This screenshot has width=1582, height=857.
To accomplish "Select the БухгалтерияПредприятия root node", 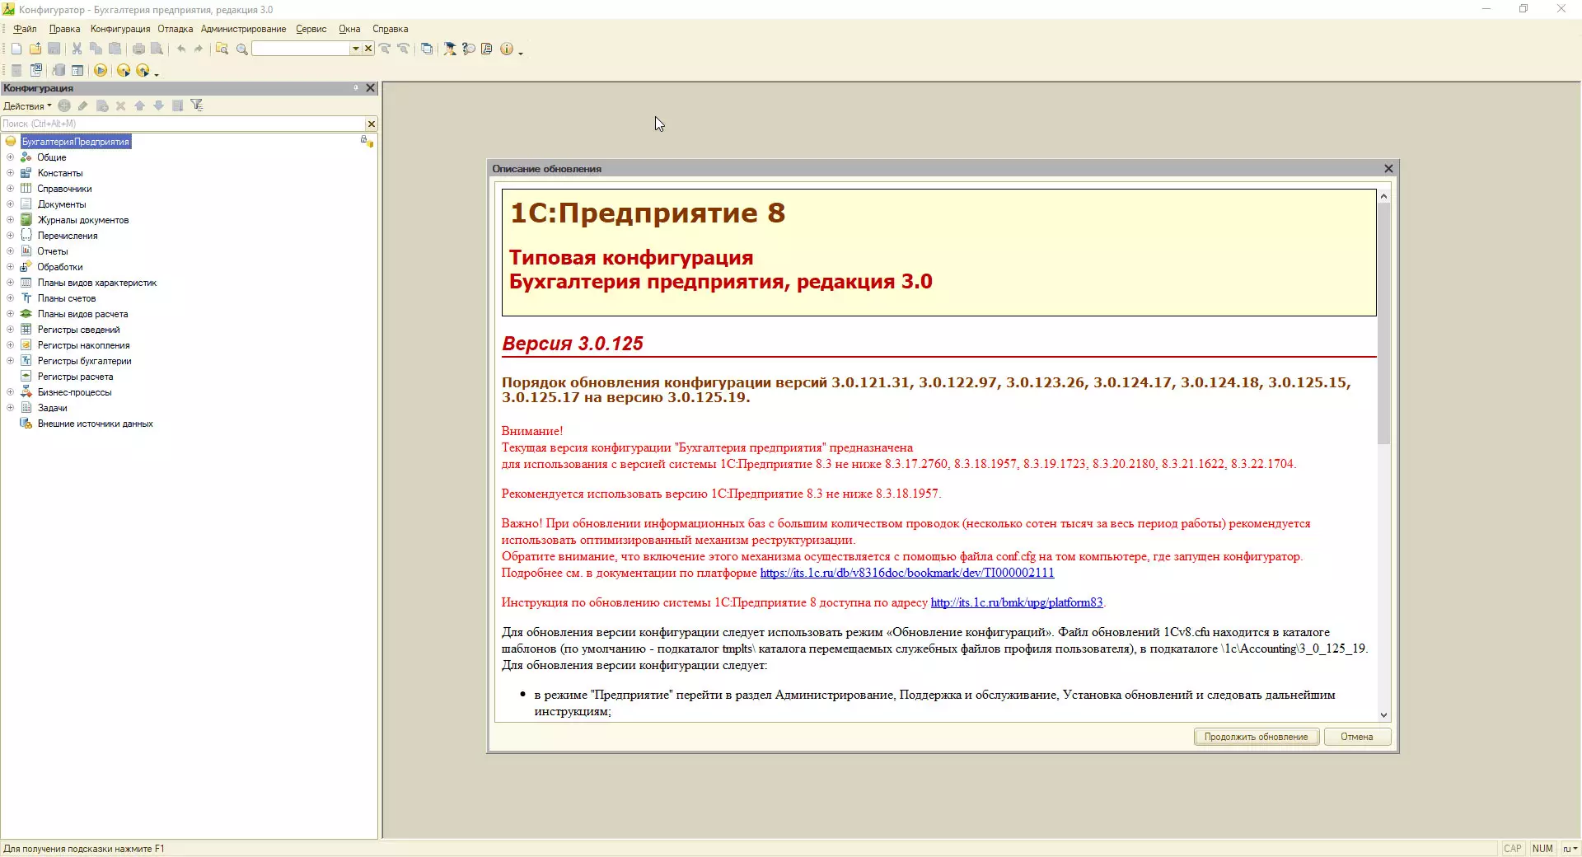I will click(x=75, y=142).
